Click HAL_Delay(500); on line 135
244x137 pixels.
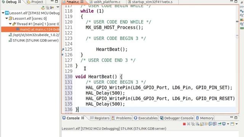(x=105, y=104)
